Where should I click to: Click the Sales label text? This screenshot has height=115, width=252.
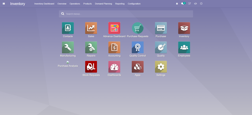click(x=91, y=36)
